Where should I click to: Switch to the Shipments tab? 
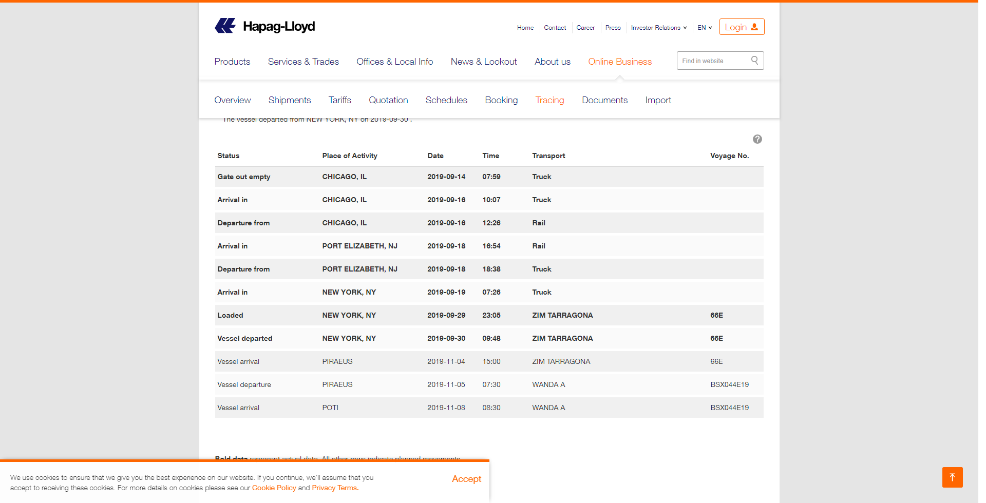[289, 100]
